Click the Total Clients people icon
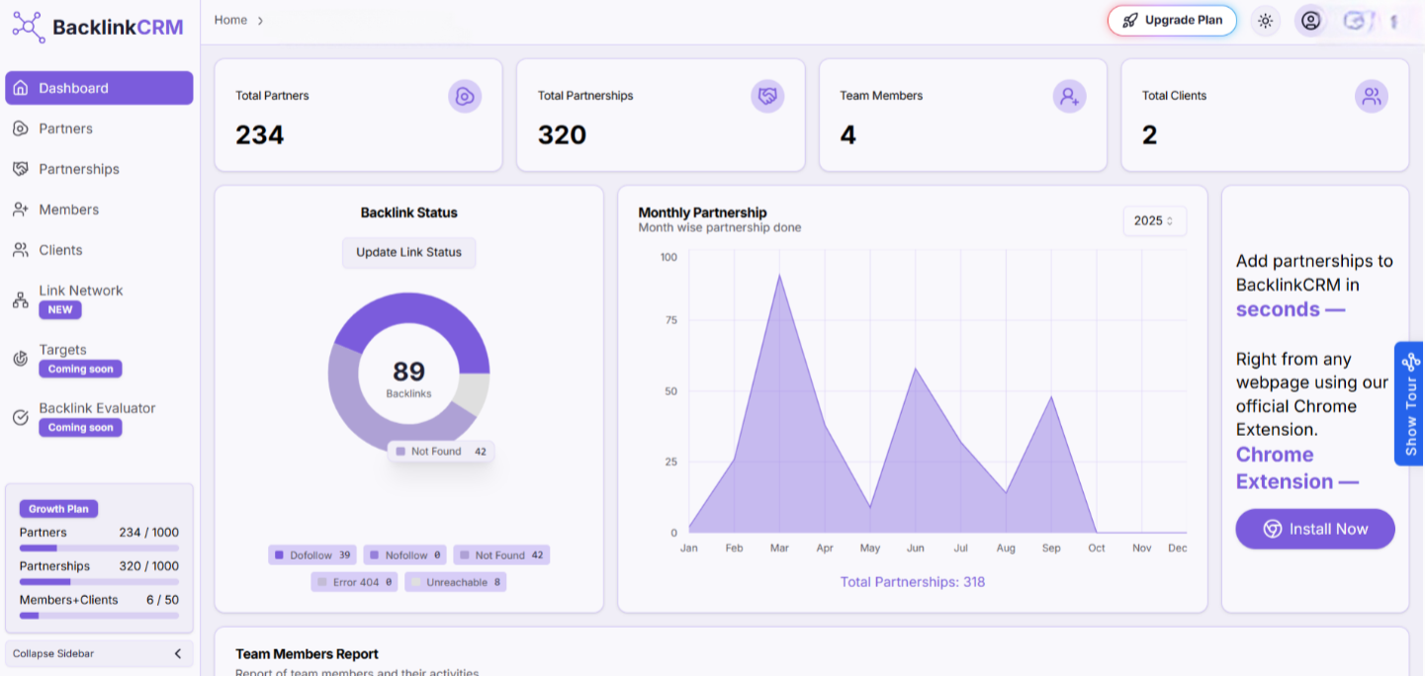 pos(1371,96)
